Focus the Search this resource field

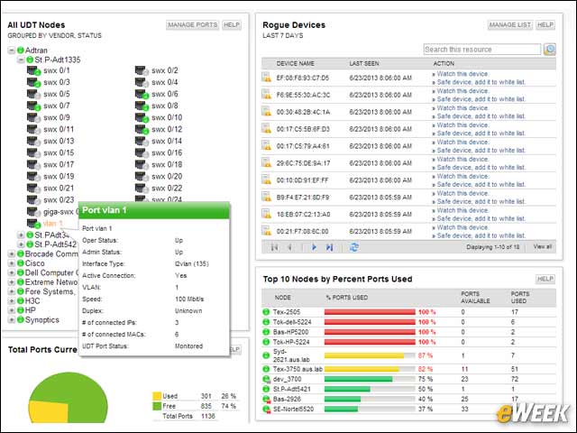point(482,50)
